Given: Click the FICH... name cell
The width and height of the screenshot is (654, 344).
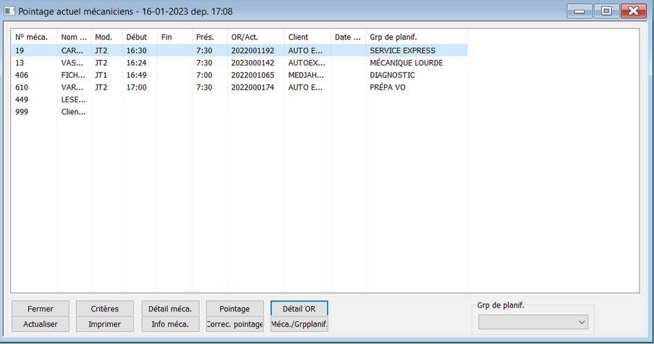Looking at the screenshot, I should [72, 75].
